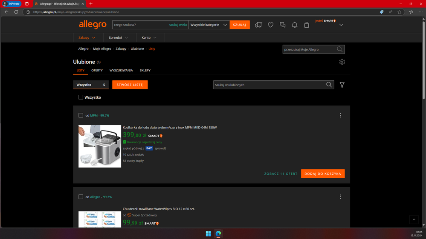The height and width of the screenshot is (239, 426).
Task: Click the scroll-to-top arrow button
Action: [x=414, y=219]
